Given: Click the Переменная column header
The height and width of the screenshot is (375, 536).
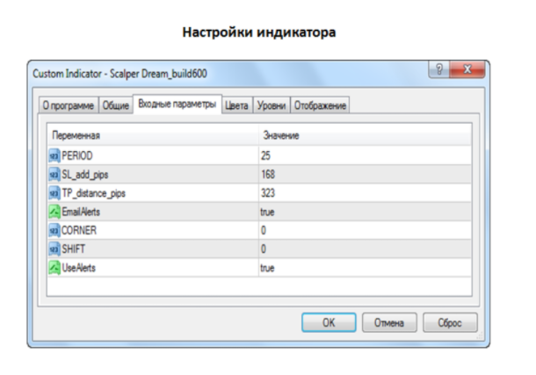Looking at the screenshot, I should [153, 135].
